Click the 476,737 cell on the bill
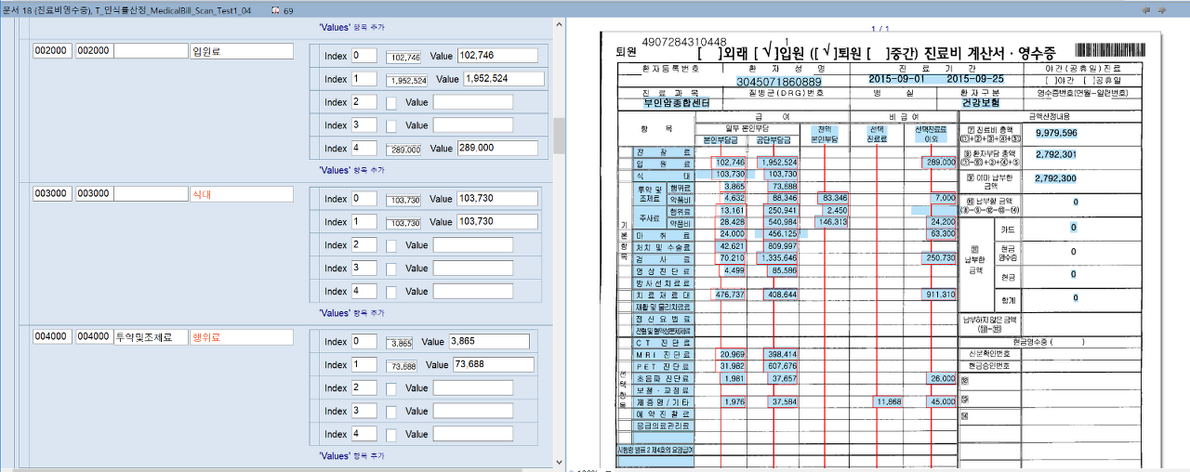The image size is (1190, 472). pos(730,295)
